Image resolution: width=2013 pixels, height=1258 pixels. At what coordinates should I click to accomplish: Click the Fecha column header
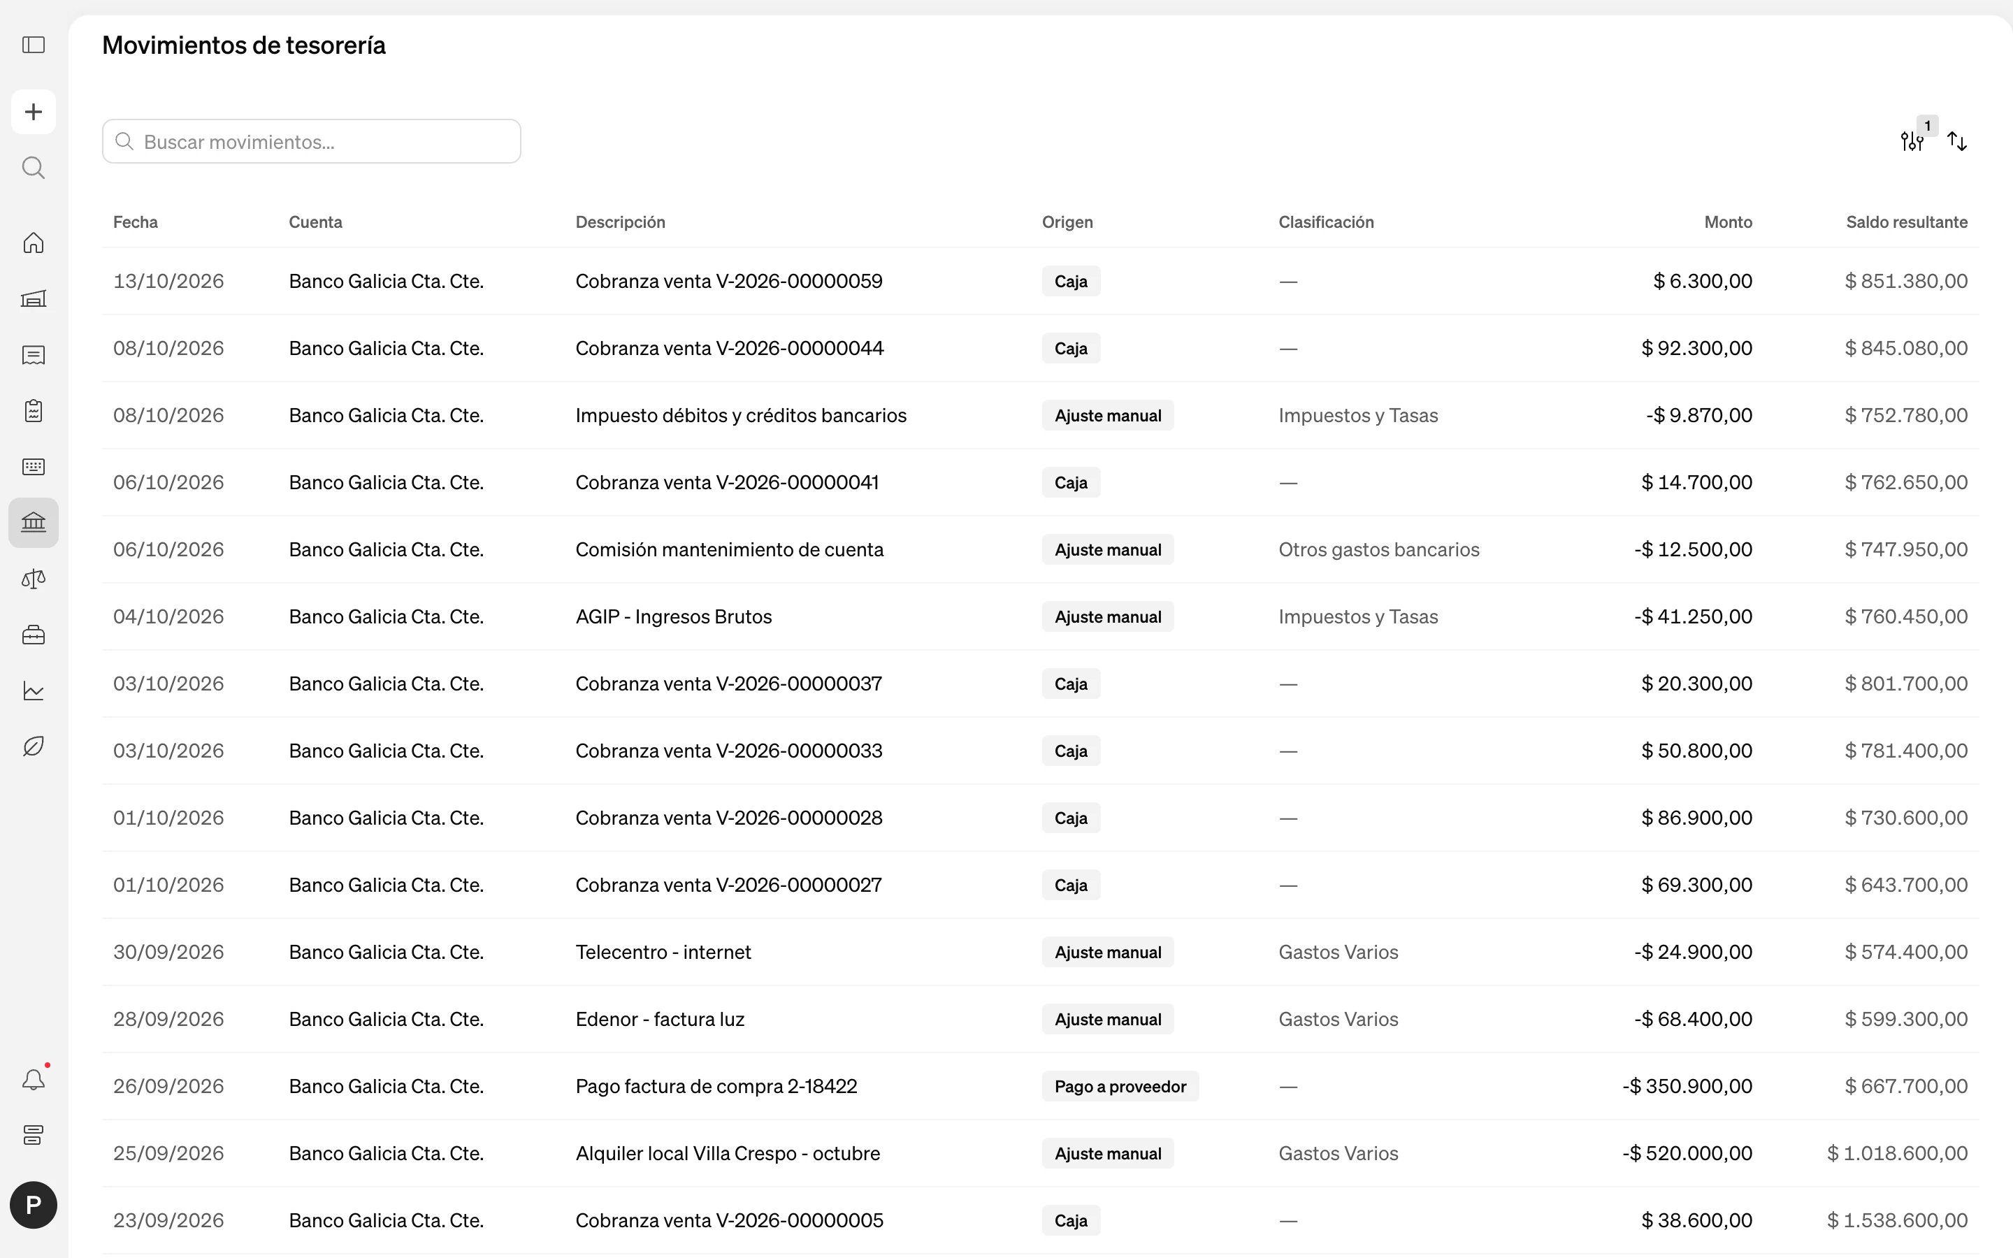point(136,222)
